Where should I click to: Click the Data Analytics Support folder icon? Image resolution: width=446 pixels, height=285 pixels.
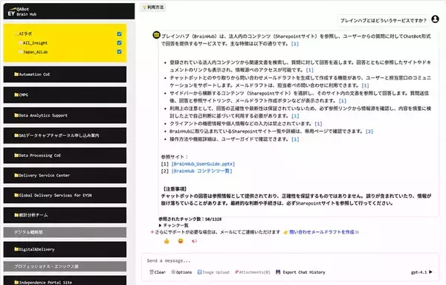click(16, 115)
